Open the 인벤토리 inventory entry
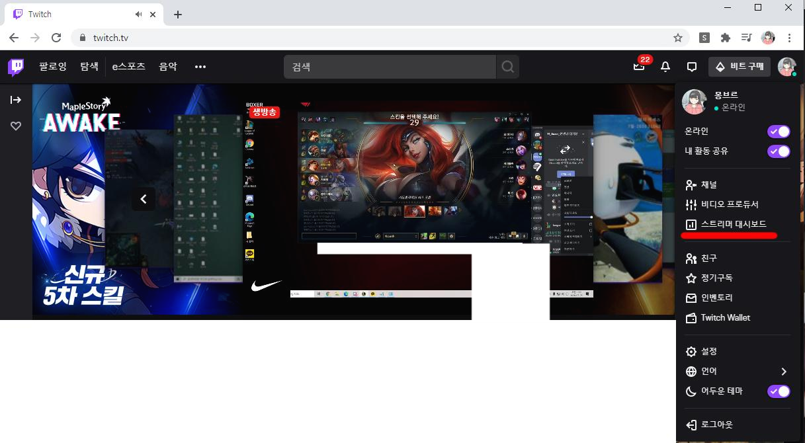 [x=737, y=298]
